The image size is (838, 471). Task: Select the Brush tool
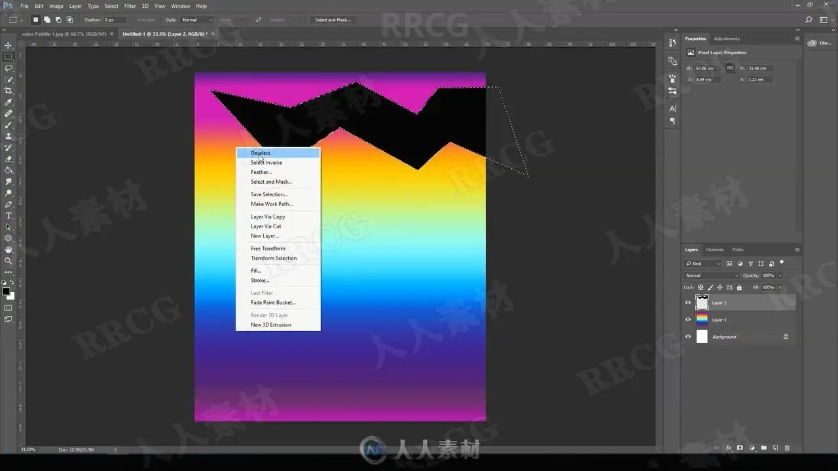click(x=9, y=125)
